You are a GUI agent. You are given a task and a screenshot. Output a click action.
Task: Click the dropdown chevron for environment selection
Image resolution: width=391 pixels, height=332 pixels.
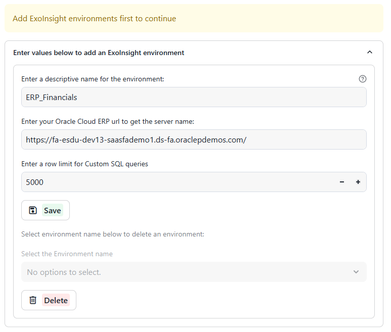coord(356,272)
